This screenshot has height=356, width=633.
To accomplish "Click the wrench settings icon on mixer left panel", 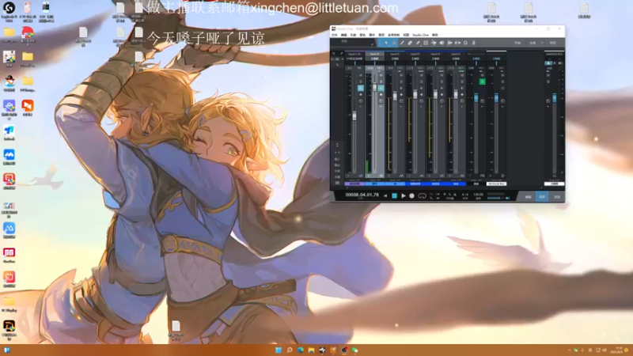I will click(337, 65).
